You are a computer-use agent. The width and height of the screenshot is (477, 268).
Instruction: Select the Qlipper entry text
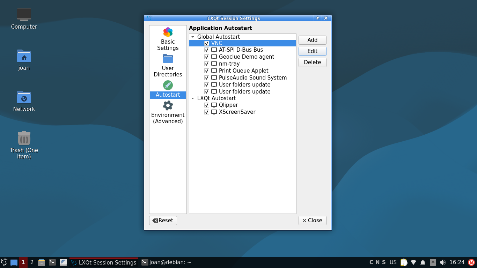tap(228, 105)
